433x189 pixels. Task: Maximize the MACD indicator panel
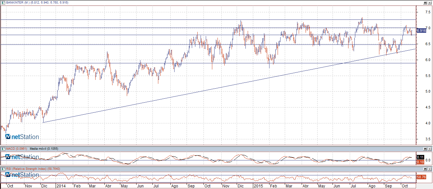[x=426, y=149]
